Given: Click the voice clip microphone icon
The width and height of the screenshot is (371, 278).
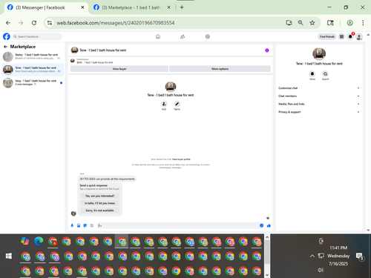Looking at the screenshot, I should coord(72,225).
